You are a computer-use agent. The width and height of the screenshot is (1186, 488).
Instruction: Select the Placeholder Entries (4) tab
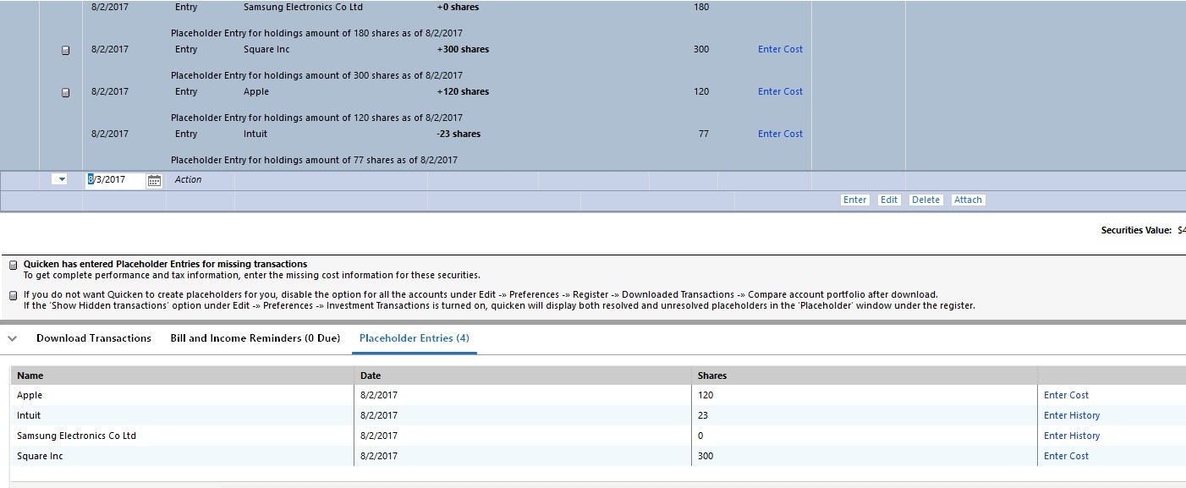coord(414,338)
